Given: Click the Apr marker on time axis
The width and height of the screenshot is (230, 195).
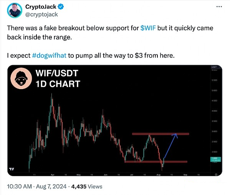Looking at the screenshot, I should (53, 175).
